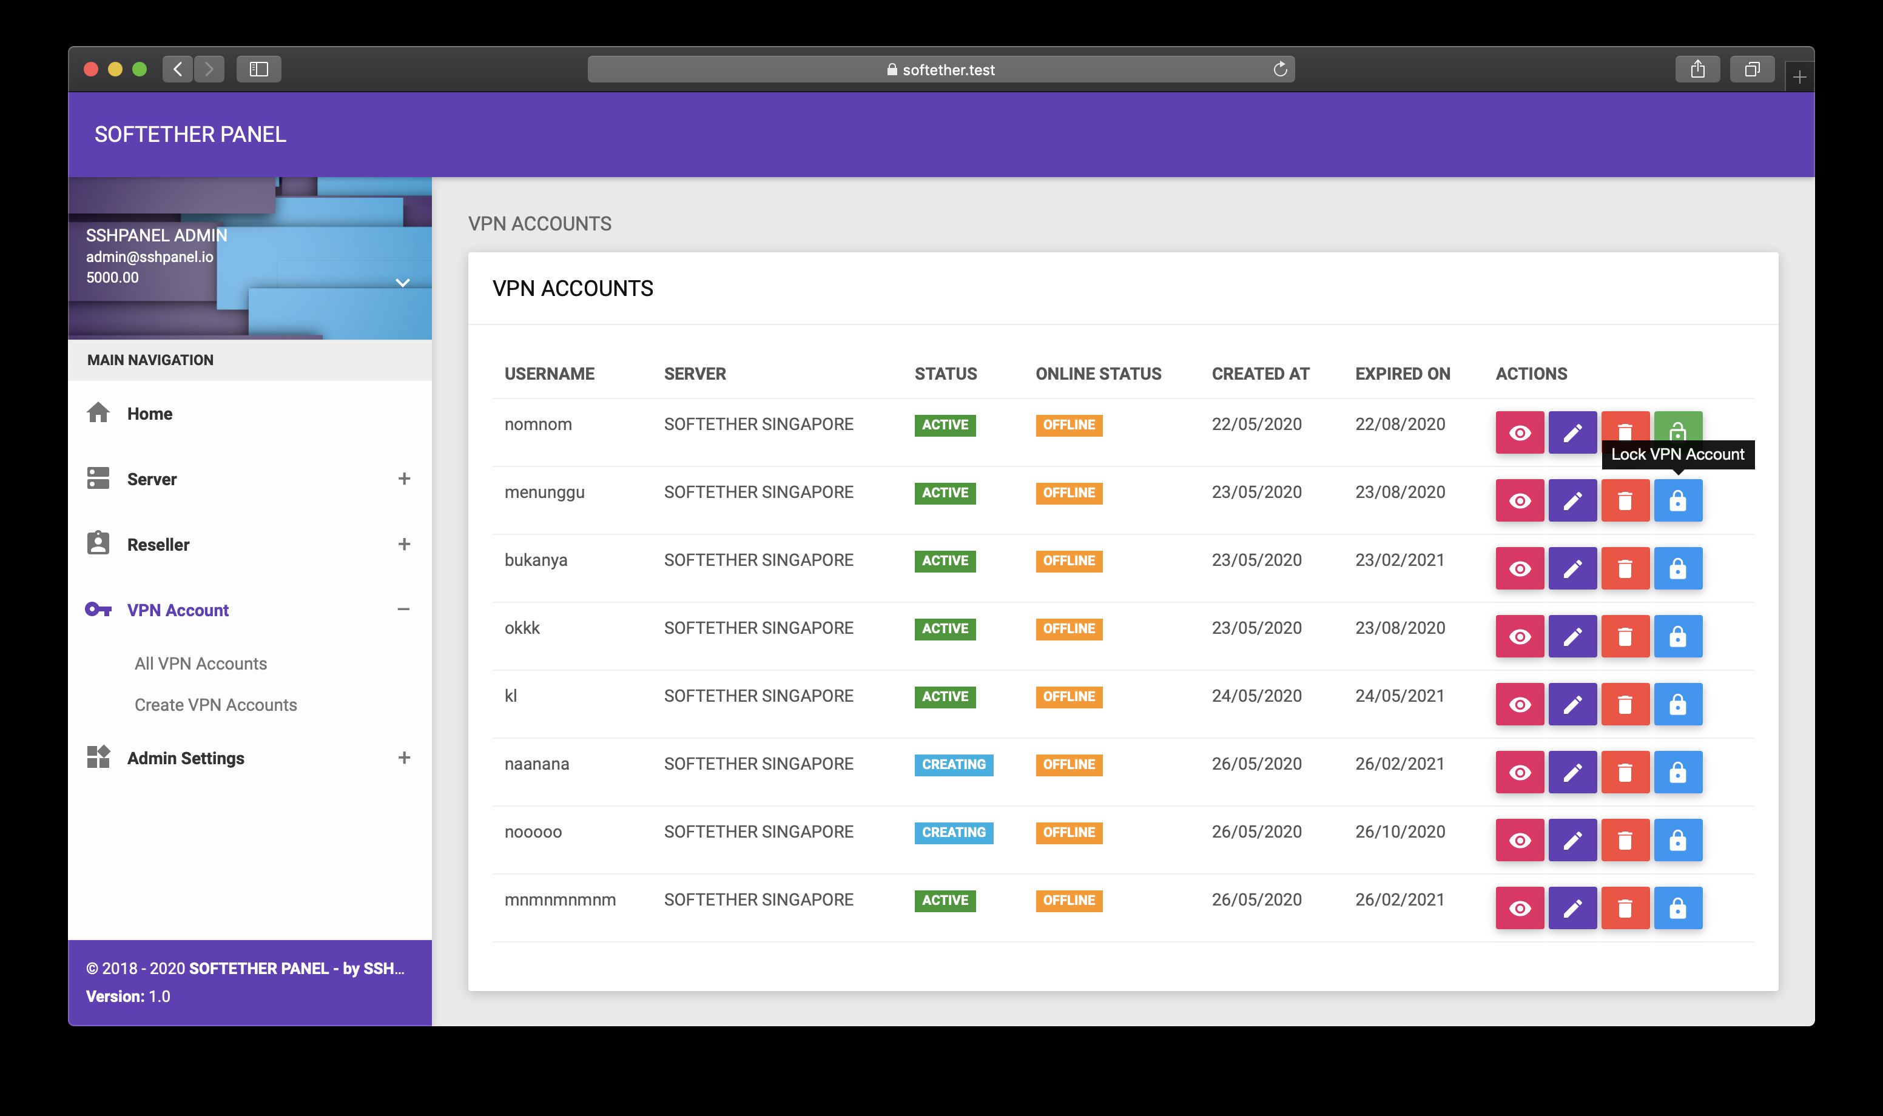Collapse the VPN Account section
The width and height of the screenshot is (1883, 1116).
click(404, 609)
